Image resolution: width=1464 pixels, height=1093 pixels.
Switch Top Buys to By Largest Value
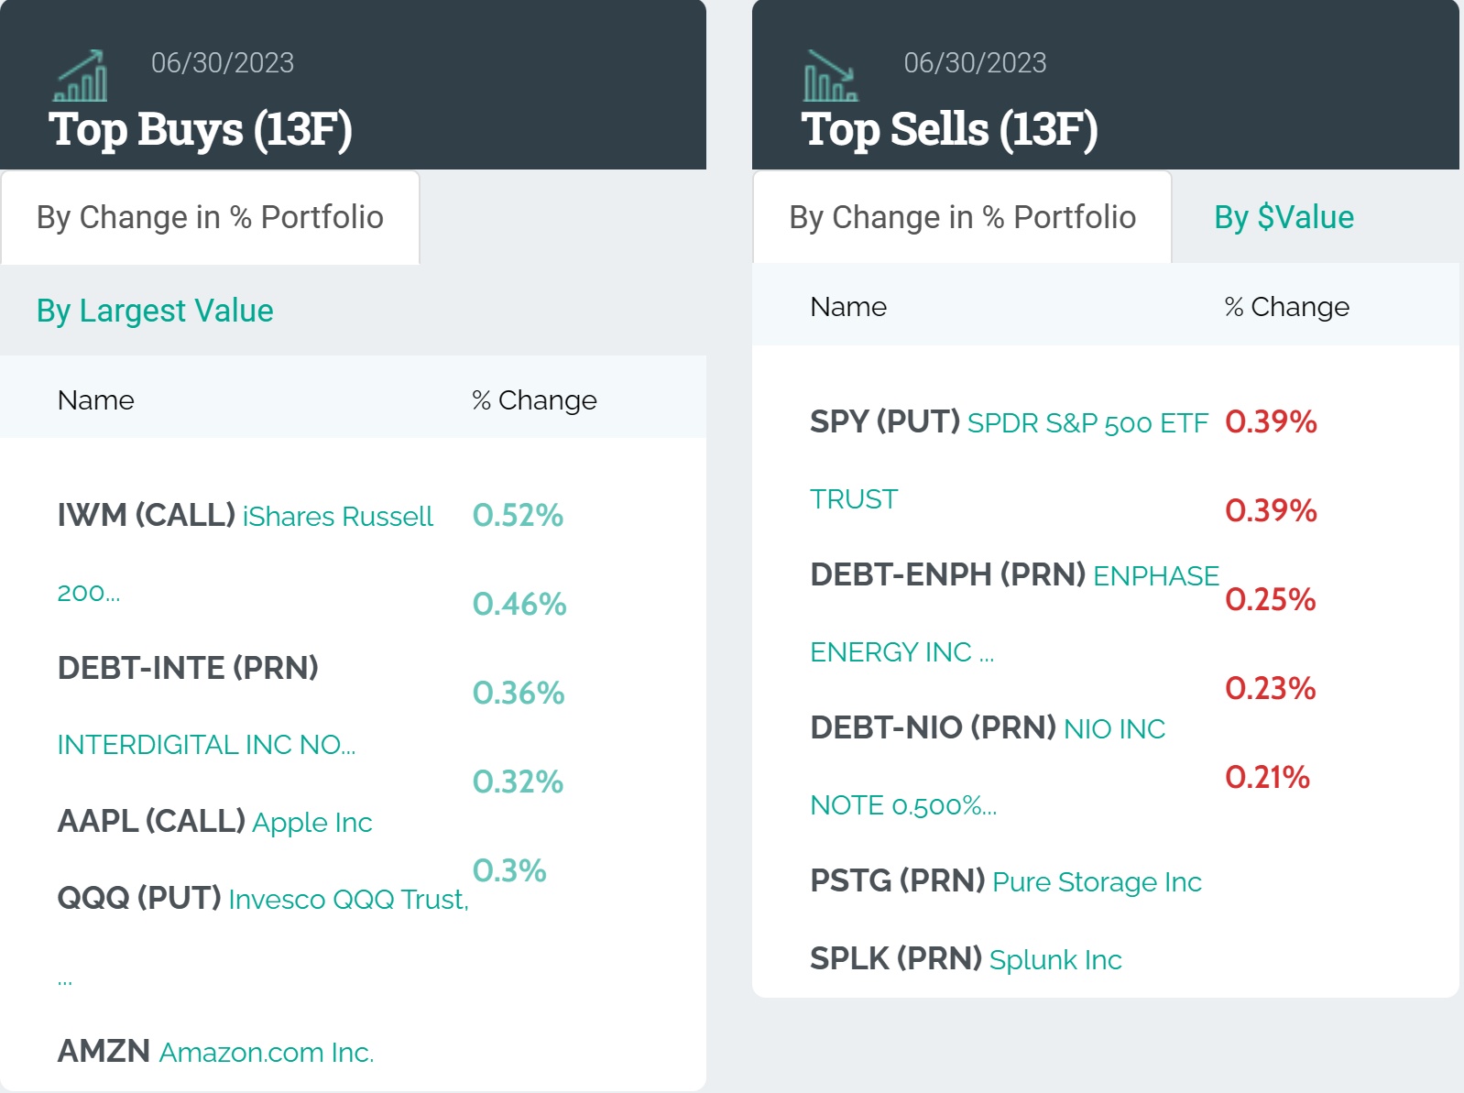tap(155, 312)
